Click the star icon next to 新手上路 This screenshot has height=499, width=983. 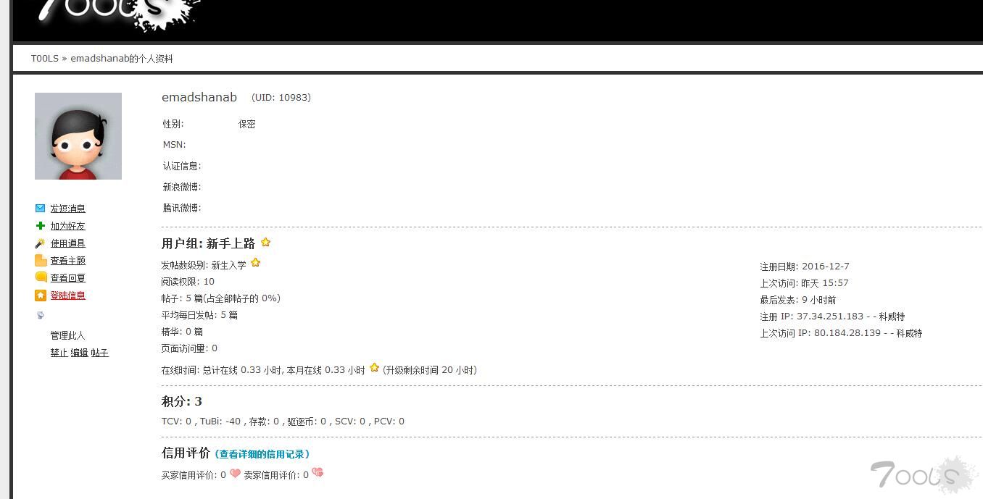265,243
